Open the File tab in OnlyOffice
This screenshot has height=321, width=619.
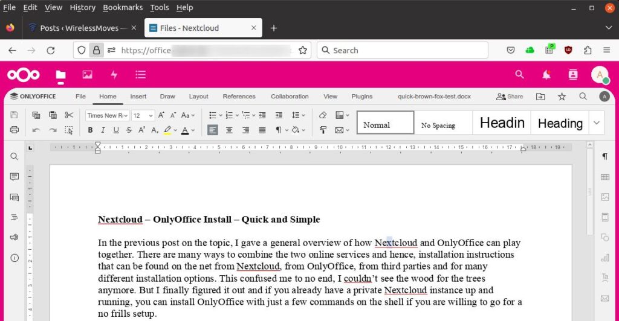80,97
